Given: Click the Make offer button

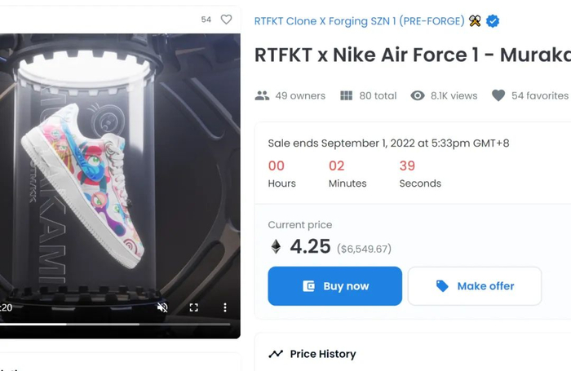Looking at the screenshot, I should coord(475,286).
